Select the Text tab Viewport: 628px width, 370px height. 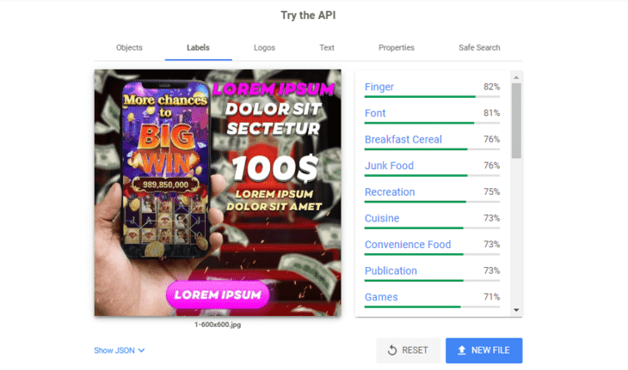[x=327, y=47]
